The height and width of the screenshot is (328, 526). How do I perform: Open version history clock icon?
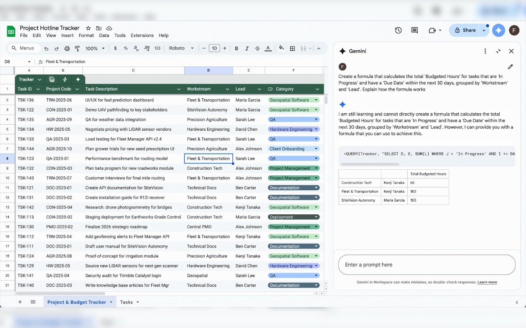[398, 30]
